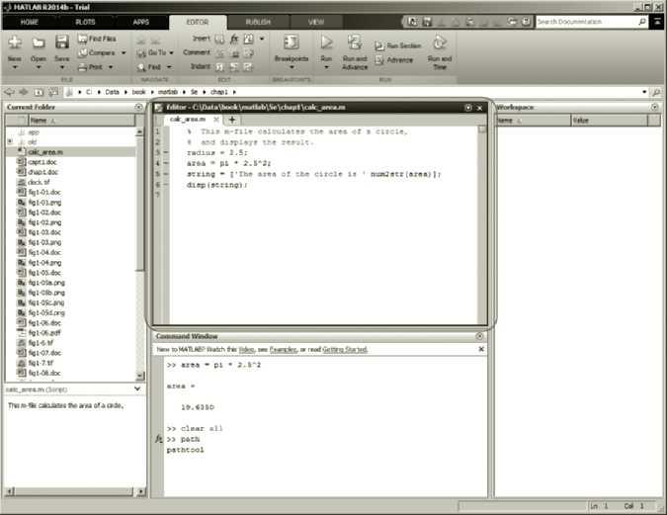Open Editor panel actions circle icon
This screenshot has width=667, height=515.
click(x=468, y=108)
